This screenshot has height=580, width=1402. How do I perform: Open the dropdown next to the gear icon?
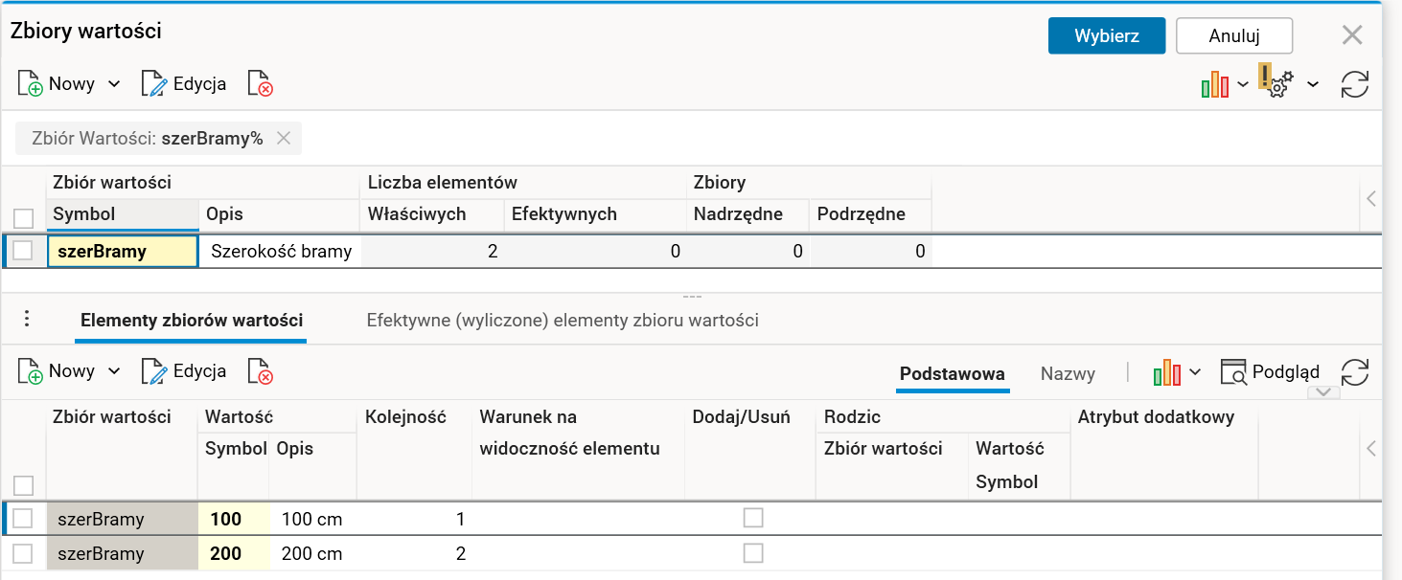[1312, 83]
